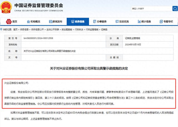Click index number bm56000001/2024-00012958

click(38, 38)
